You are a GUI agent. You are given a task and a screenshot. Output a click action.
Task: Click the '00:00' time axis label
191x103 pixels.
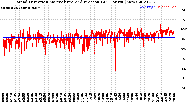pos(3,98)
